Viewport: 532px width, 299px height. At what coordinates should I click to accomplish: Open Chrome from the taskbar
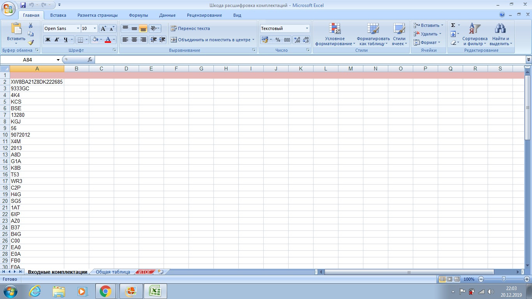pos(105,291)
